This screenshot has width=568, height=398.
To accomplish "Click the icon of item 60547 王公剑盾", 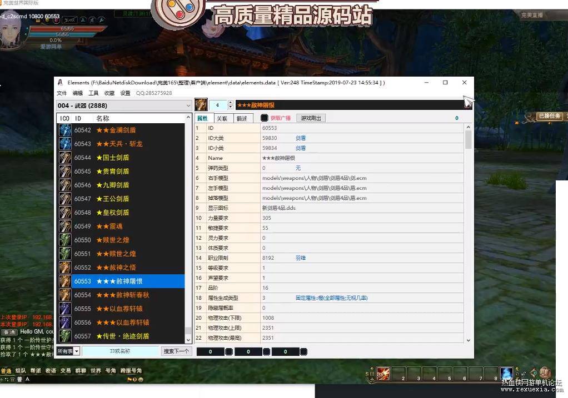I will pyautogui.click(x=65, y=199).
